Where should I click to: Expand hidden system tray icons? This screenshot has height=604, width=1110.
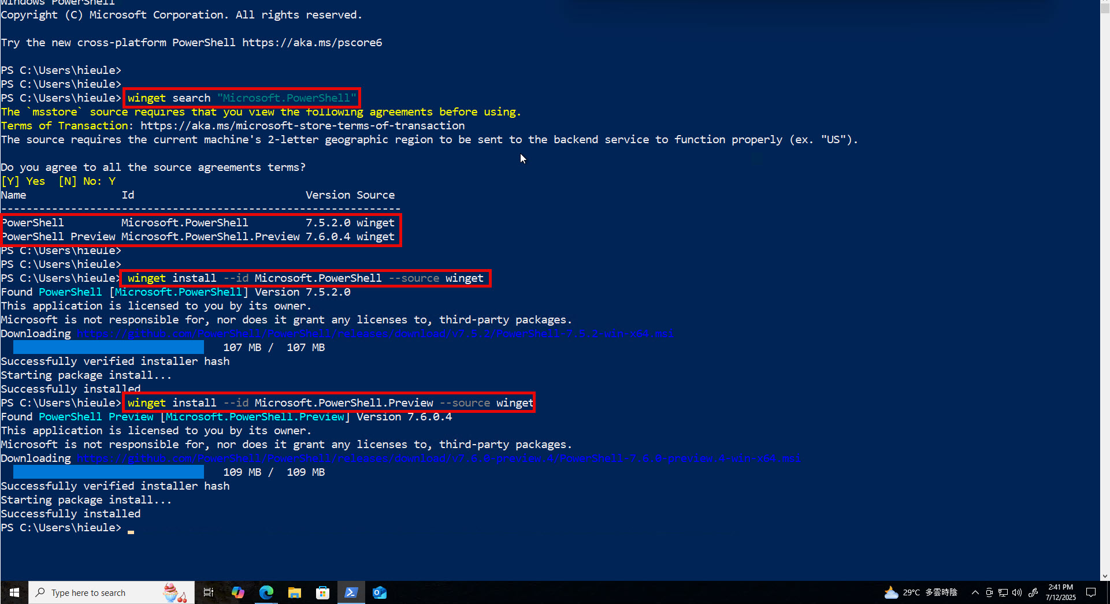tap(975, 592)
